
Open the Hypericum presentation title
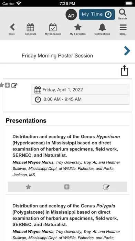pyautogui.click(x=66, y=146)
